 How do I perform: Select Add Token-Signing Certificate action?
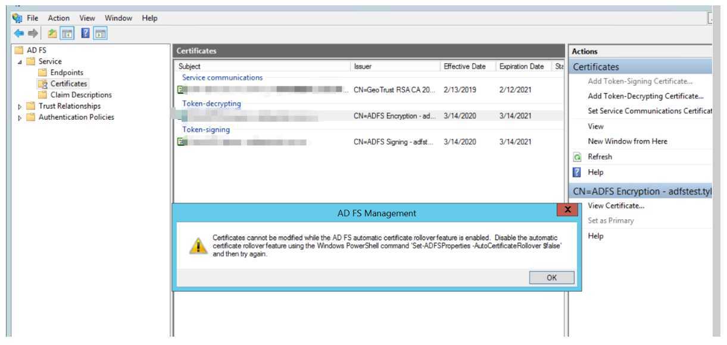(640, 81)
